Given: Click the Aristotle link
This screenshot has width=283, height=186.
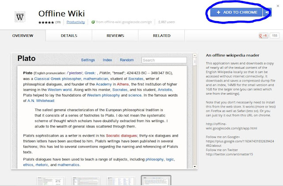Looking at the screenshot, I should pyautogui.click(x=165, y=89).
